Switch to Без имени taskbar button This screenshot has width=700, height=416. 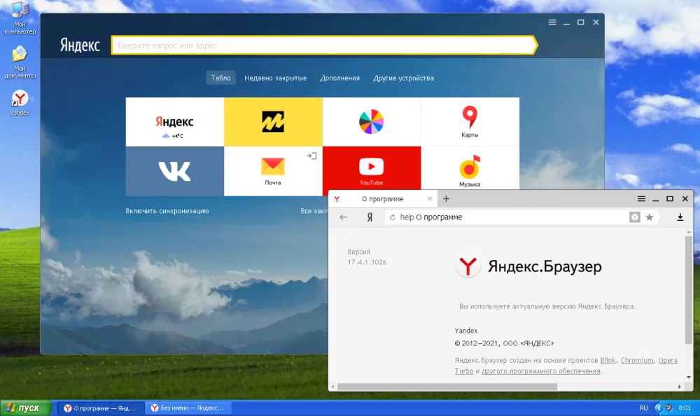click(188, 408)
